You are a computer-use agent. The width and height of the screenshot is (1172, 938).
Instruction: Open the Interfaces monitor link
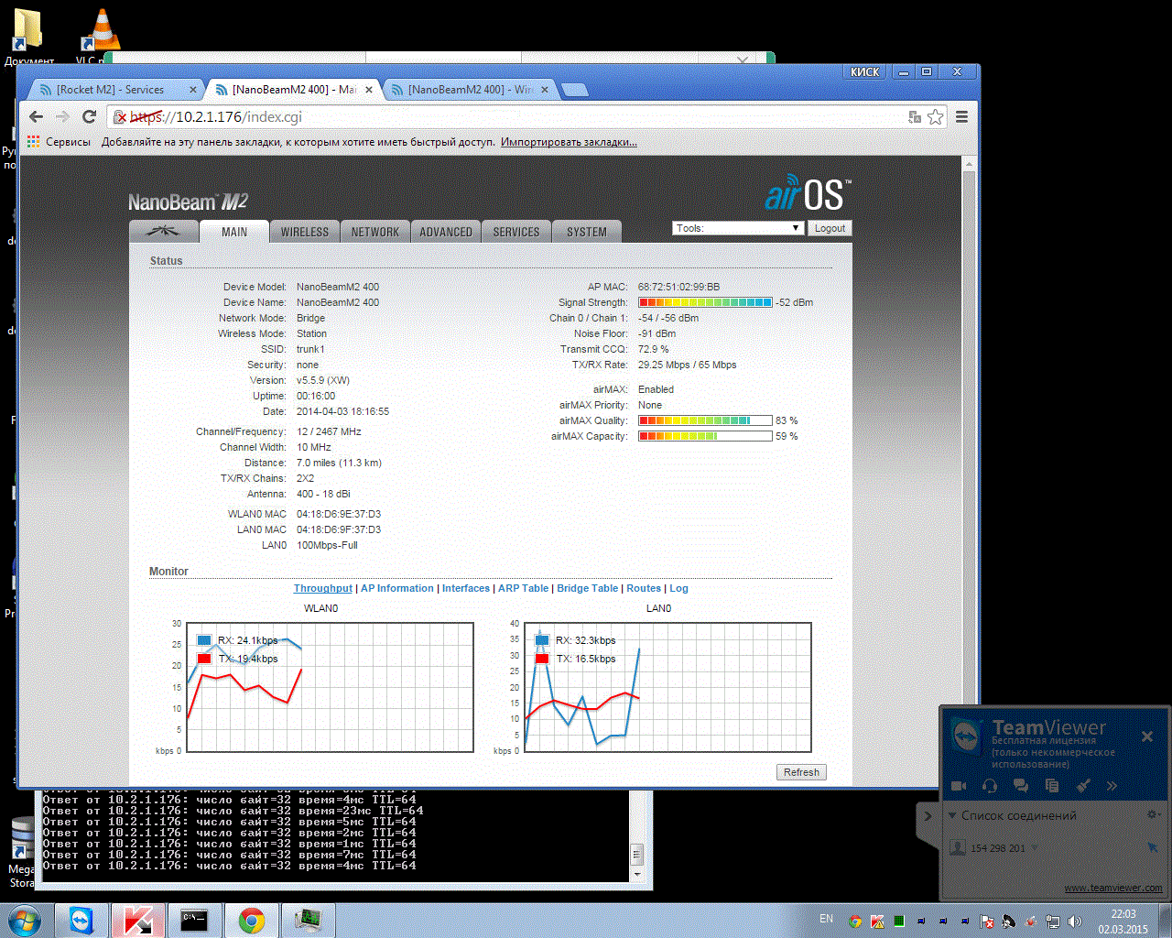(466, 588)
